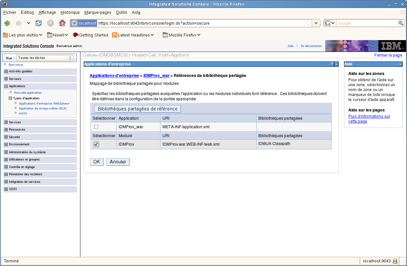Viewport: 407px width, 266px height.
Task: Click Bibliothèques partagées de référence button
Action: 138,109
